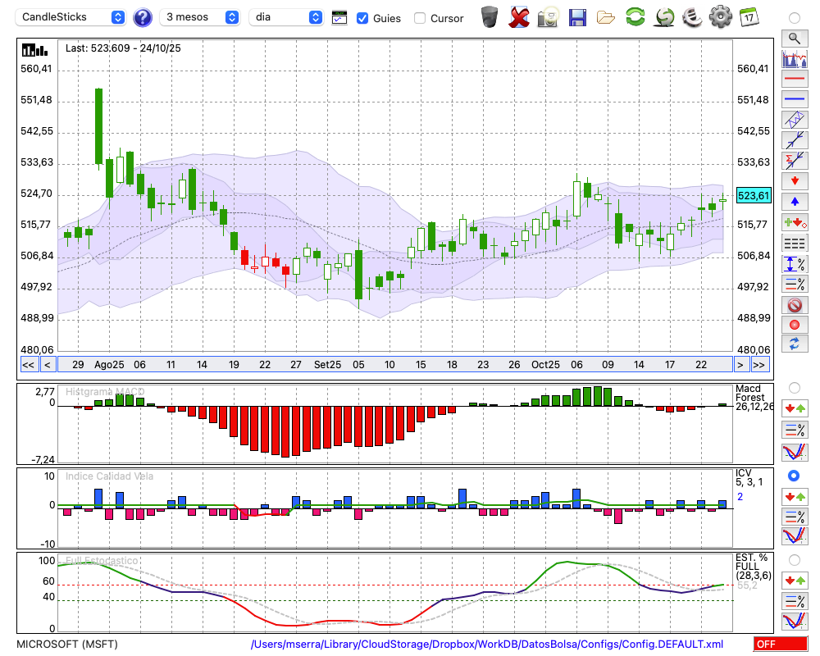The image size is (820, 656).
Task: Select the radio button beside Macd Forest panel
Action: pyautogui.click(x=794, y=387)
